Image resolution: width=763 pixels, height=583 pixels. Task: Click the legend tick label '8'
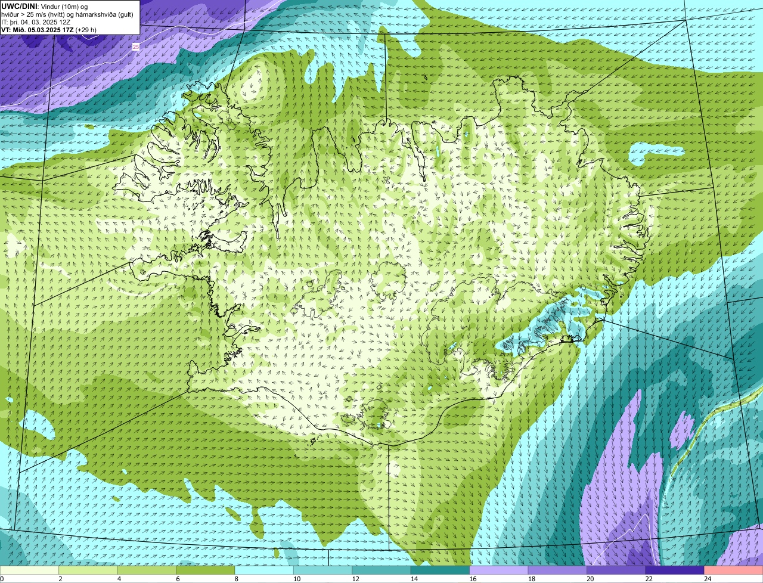(x=237, y=579)
